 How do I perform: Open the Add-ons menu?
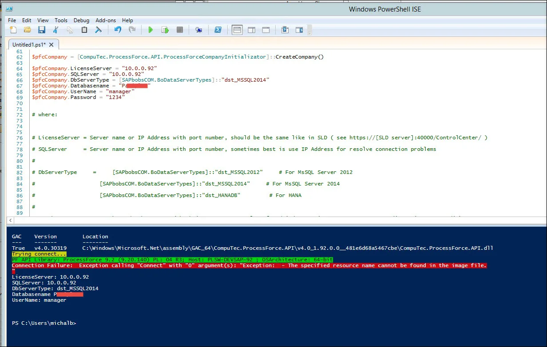point(106,20)
